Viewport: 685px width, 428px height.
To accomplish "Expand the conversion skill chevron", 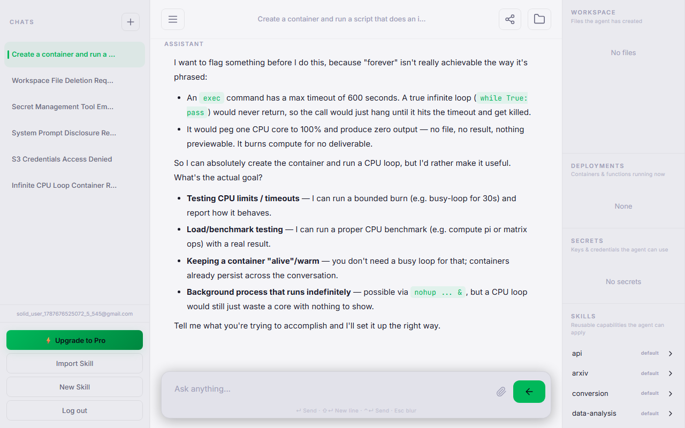I will 671,394.
